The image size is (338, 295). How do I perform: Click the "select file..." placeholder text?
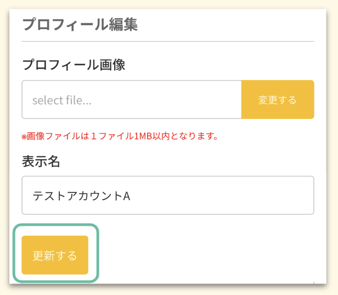click(61, 100)
